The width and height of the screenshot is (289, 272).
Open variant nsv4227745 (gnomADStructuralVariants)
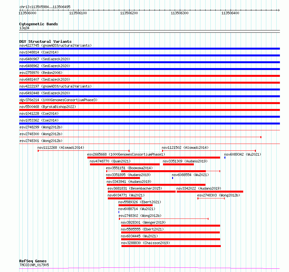pos(56,45)
